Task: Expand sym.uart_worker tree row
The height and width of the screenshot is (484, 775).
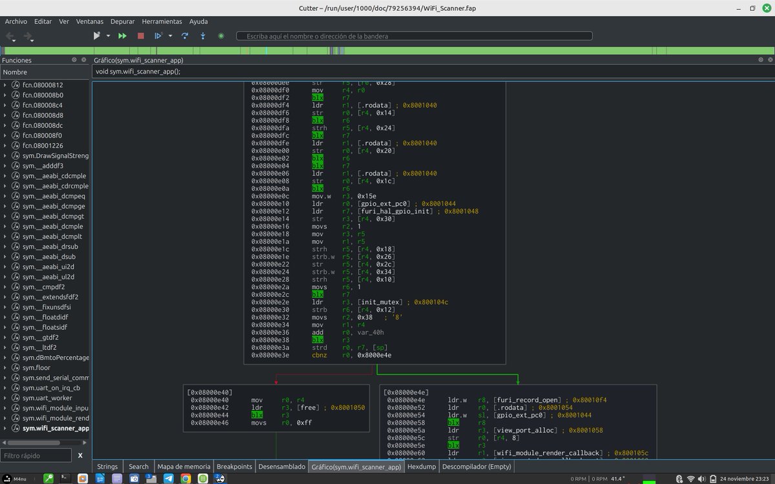Action: (x=6, y=398)
